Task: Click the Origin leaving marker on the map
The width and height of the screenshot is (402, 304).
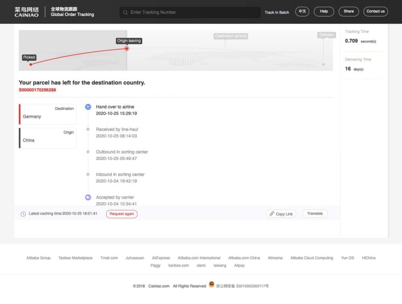Action: 127,49
